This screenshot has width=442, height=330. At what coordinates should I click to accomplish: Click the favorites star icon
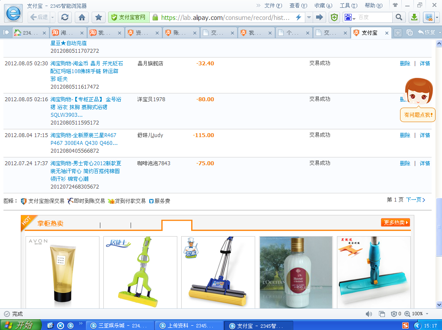[x=99, y=17]
